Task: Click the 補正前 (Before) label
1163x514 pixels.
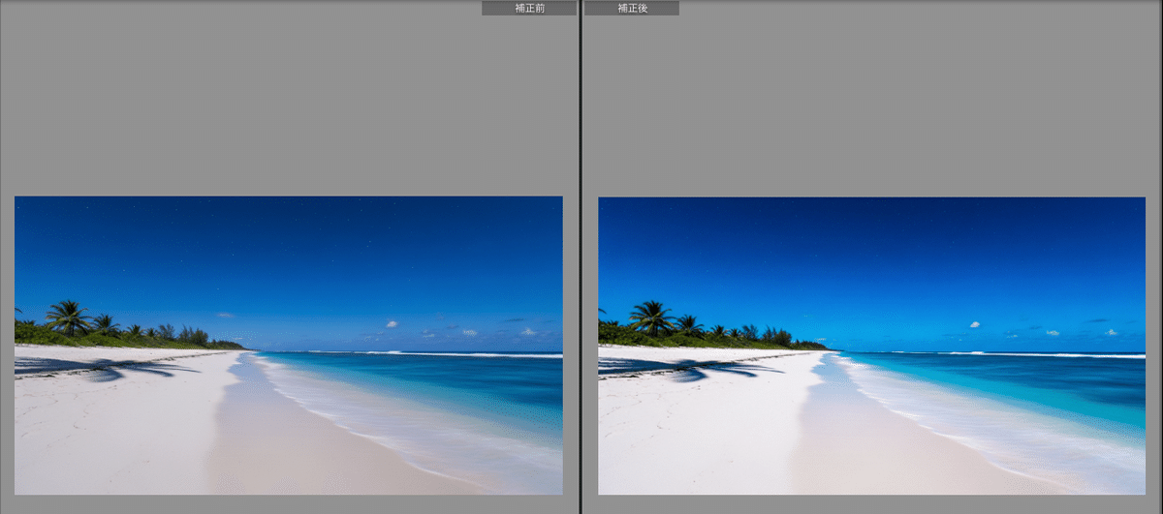Action: click(x=528, y=8)
